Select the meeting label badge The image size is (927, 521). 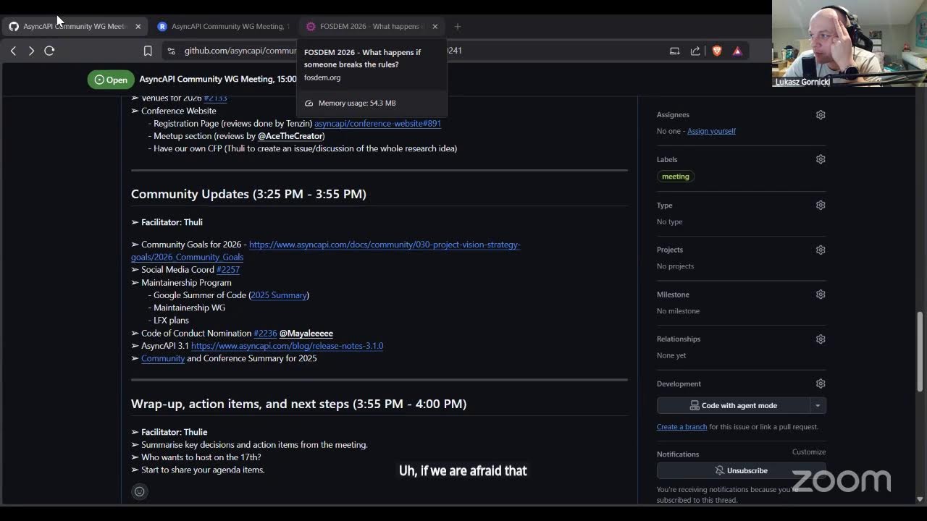point(676,177)
